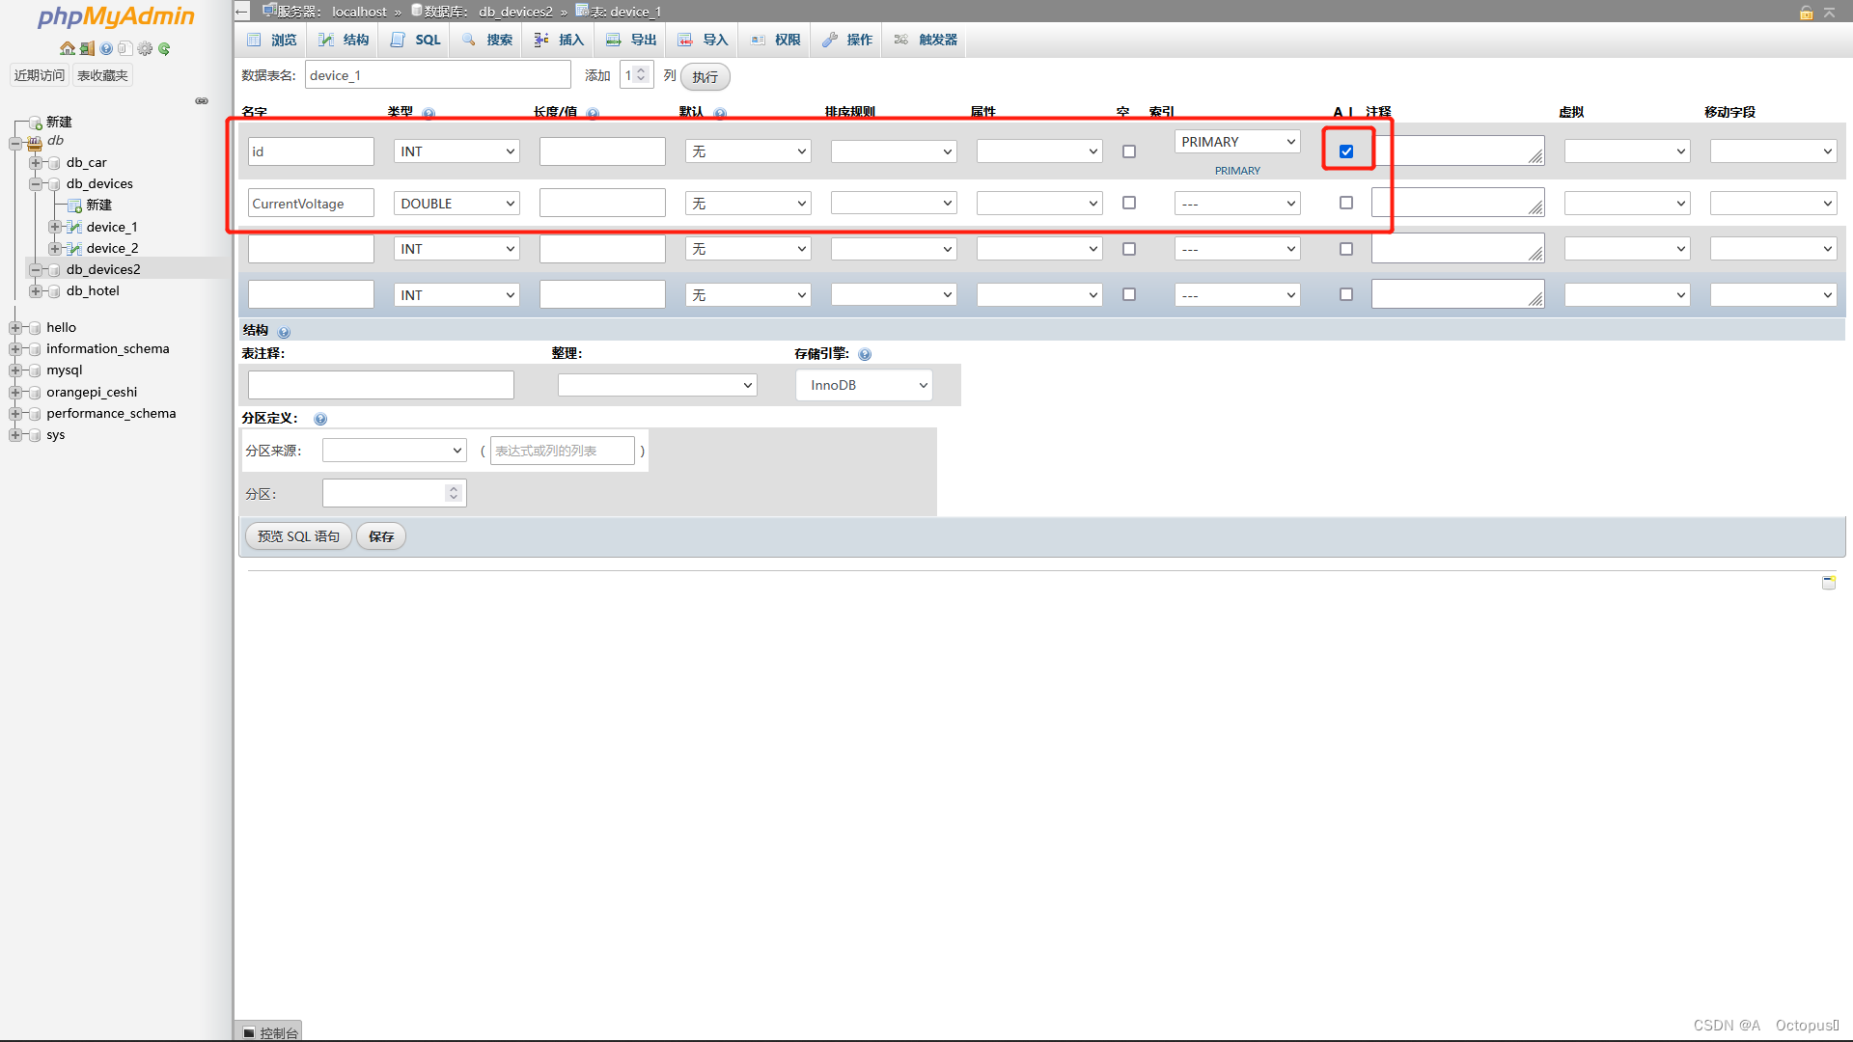Click the 保存 save button
Screen dimensions: 1853x1042
[x=381, y=536]
